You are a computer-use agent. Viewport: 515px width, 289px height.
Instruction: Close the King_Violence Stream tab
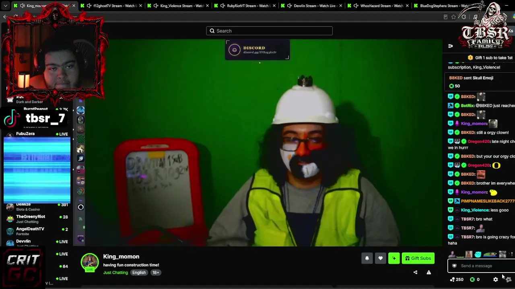click(207, 6)
